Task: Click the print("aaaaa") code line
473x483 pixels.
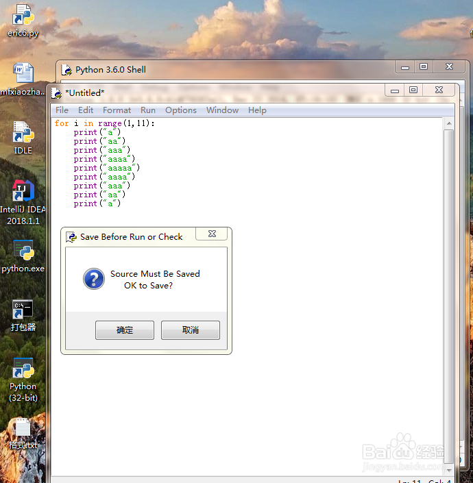Action: (x=107, y=168)
